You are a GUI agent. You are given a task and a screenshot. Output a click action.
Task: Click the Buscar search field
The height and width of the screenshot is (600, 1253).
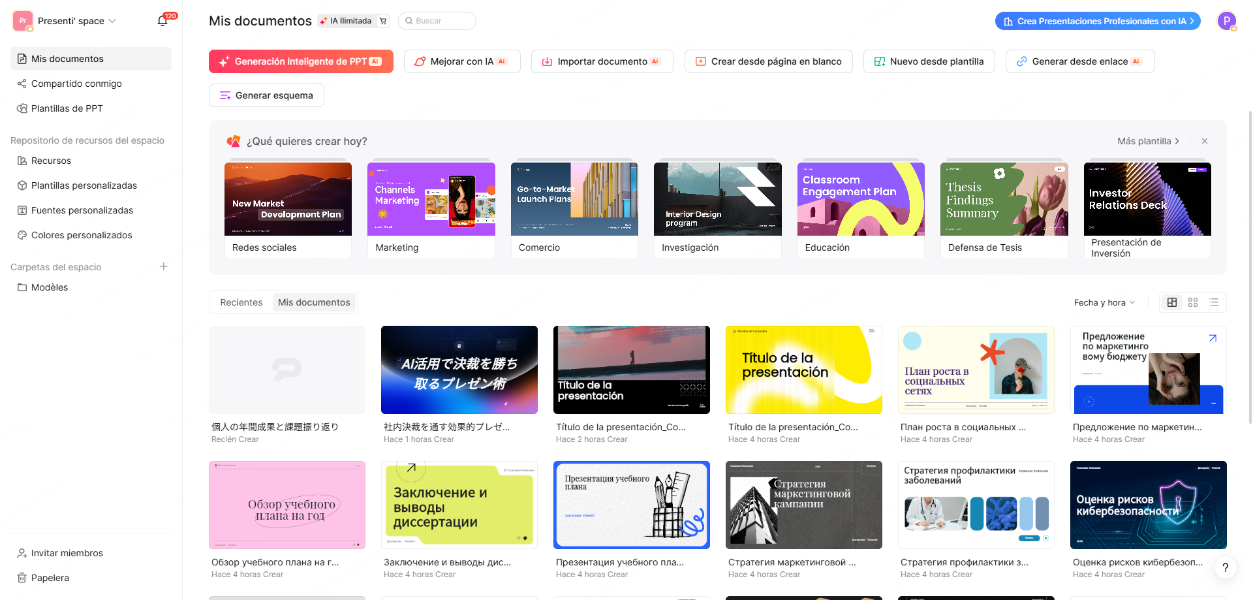coord(437,21)
